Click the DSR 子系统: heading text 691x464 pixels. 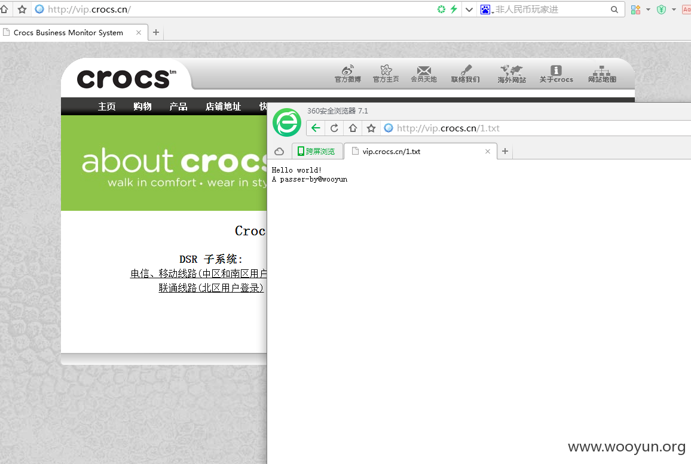210,259
